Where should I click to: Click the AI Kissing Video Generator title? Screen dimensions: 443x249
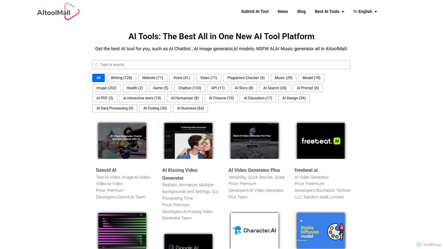click(180, 174)
